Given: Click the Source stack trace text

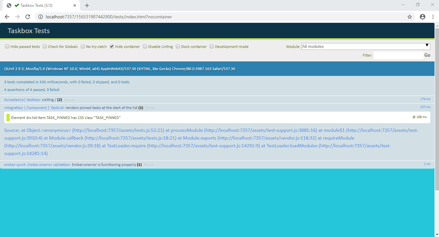Looking at the screenshot, I should [212, 142].
